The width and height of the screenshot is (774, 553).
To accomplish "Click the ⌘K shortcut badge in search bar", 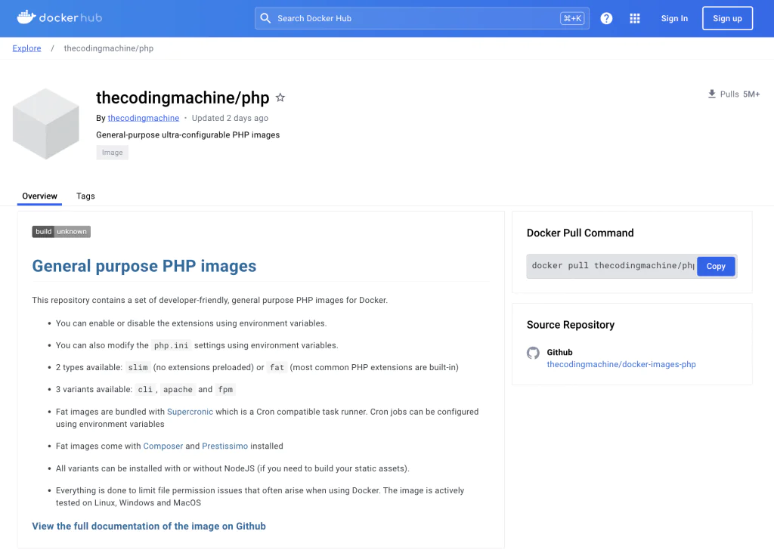I will pyautogui.click(x=572, y=17).
